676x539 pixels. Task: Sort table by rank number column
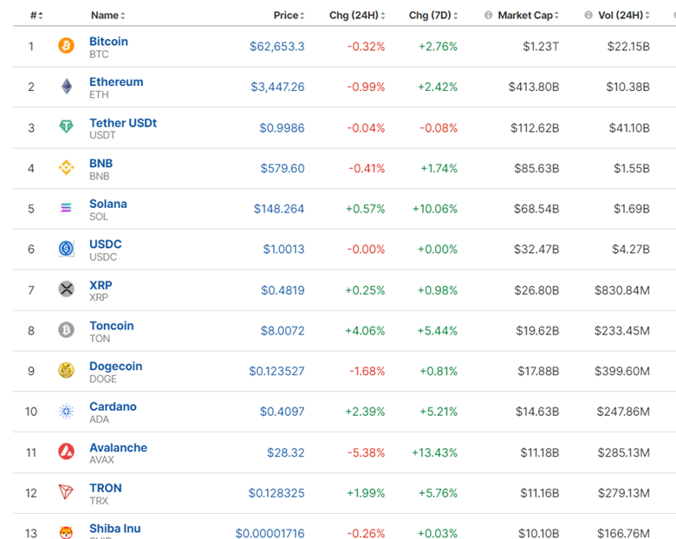tap(36, 16)
